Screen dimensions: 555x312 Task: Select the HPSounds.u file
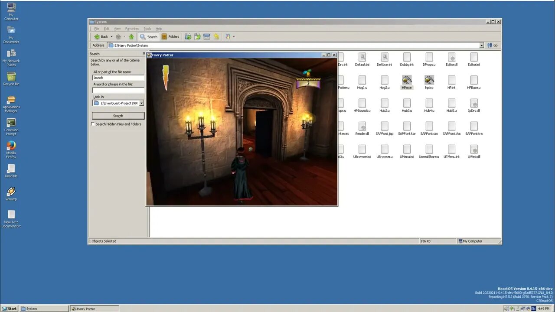[362, 105]
